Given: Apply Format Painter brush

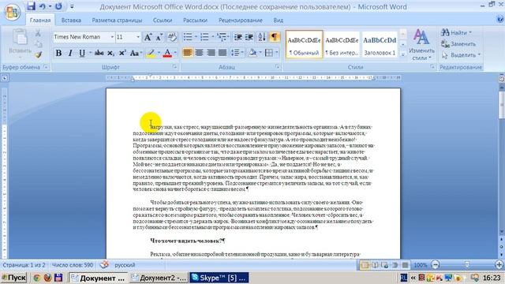Looking at the screenshot, I should 39,54.
